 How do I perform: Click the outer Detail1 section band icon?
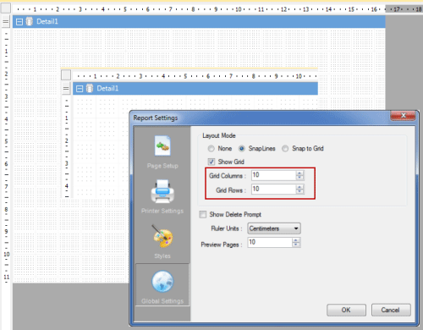click(x=30, y=21)
